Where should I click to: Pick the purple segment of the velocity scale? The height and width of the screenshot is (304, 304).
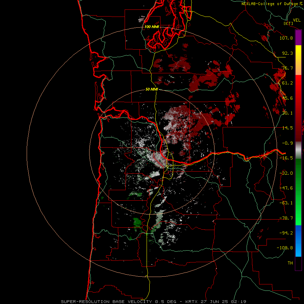(298, 38)
